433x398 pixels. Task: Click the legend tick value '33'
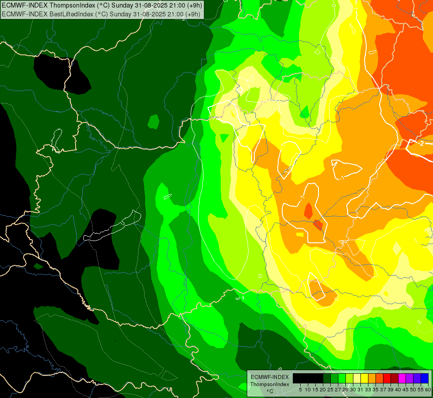pyautogui.click(x=368, y=390)
